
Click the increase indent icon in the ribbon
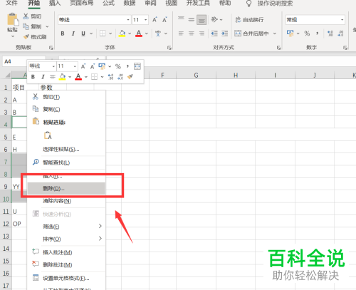coord(224,33)
